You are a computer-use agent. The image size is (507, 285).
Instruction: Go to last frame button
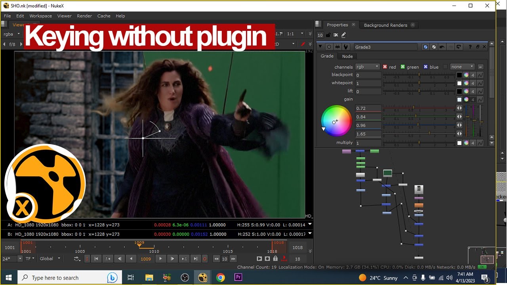(196, 259)
